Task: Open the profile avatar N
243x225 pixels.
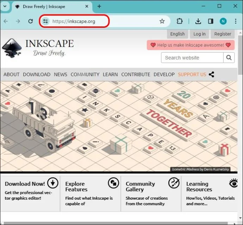Action: click(x=223, y=21)
